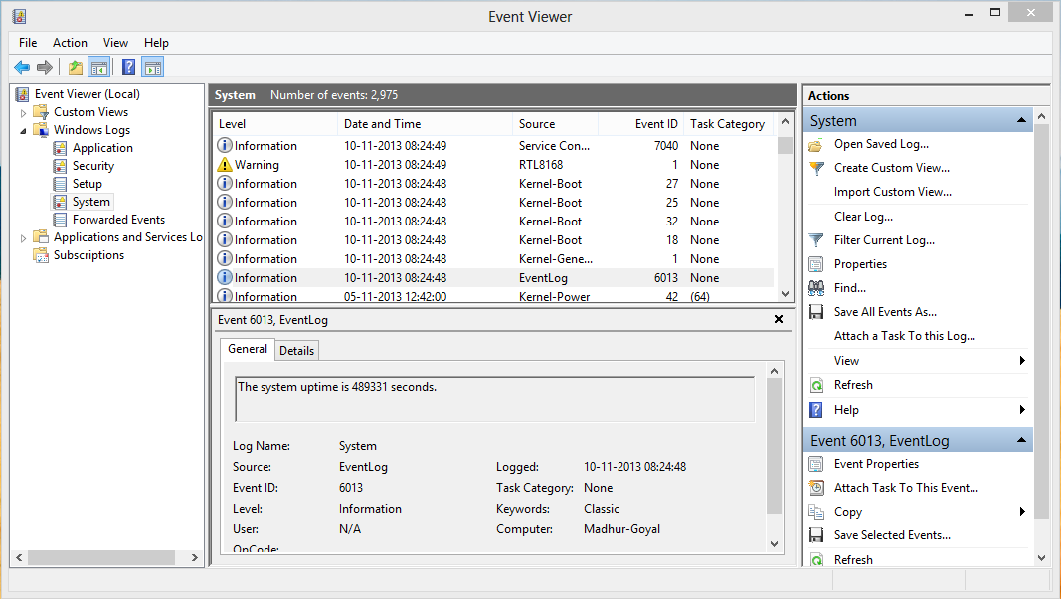Click Clear Log... action
This screenshot has width=1061, height=599.
pos(863,217)
